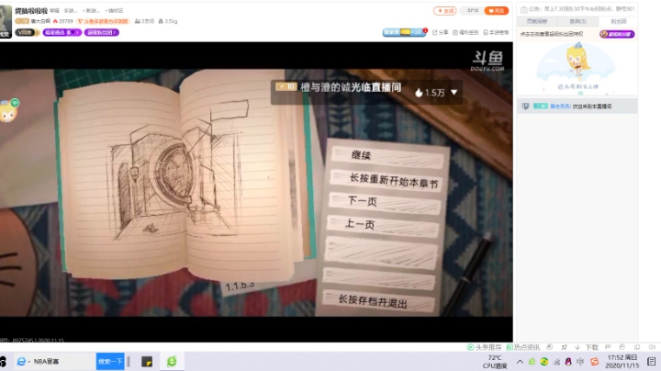Viewport: 661px width, 371px height.
Task: Click the 斗鱼 Douyu logo on video
Action: coord(487,61)
